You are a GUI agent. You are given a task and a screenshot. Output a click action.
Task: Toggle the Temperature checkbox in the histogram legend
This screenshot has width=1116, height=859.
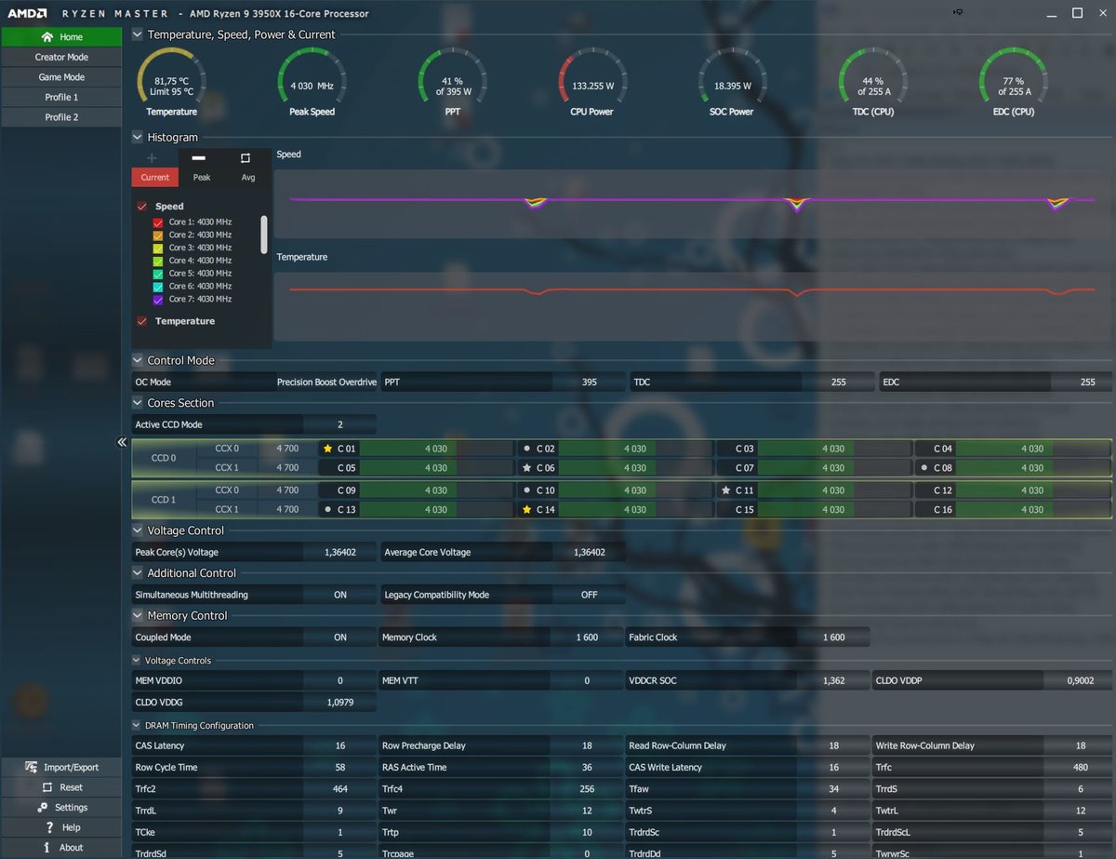(142, 321)
